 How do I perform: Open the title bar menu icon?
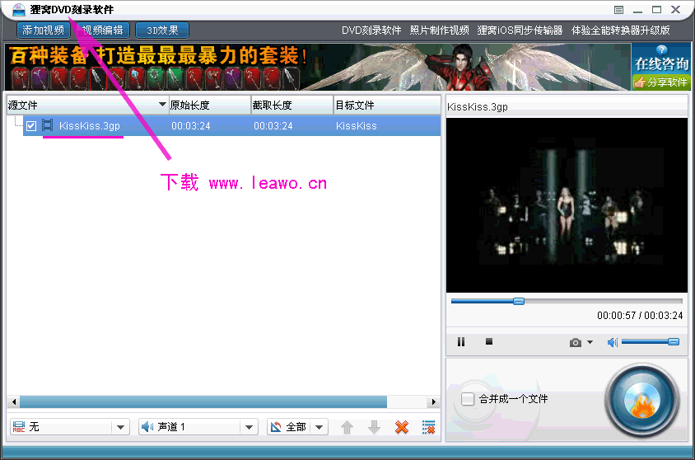point(619,10)
